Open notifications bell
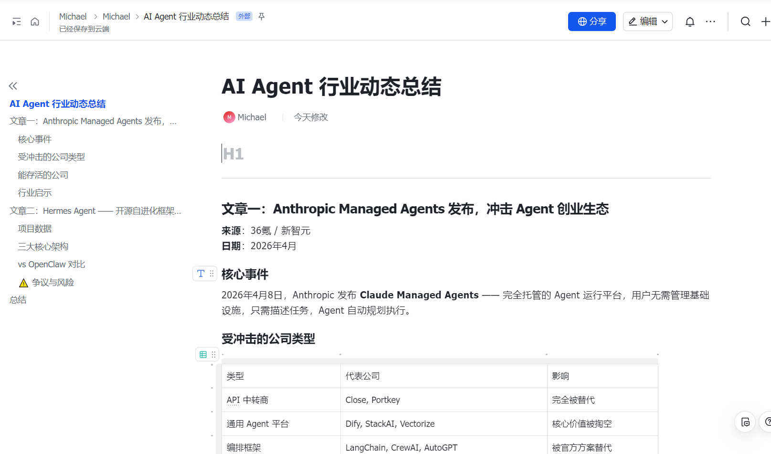Screen dimensions: 771x454 (690, 21)
